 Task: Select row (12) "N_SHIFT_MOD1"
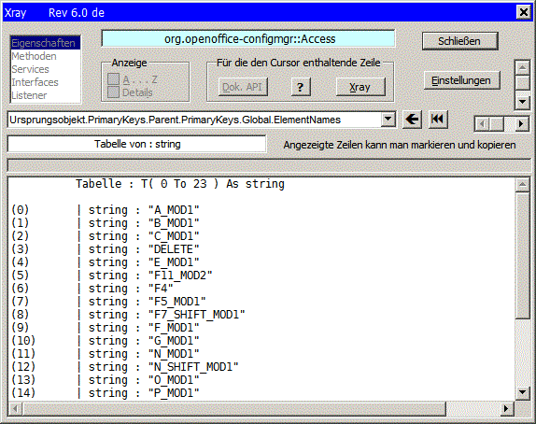pyautogui.click(x=261, y=366)
